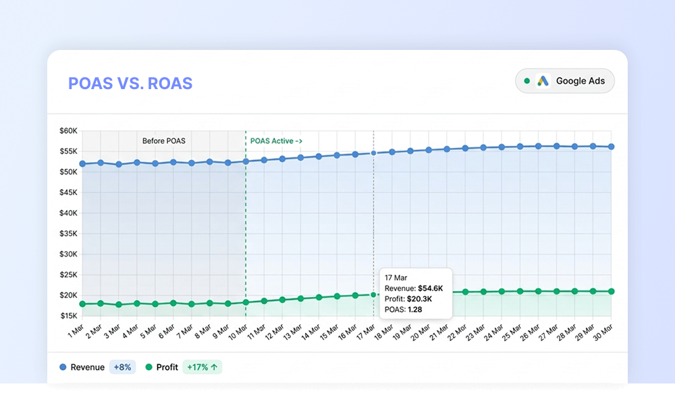This screenshot has width=675, height=401.
Task: Click the 17 Mar revenue data point
Action: point(374,153)
